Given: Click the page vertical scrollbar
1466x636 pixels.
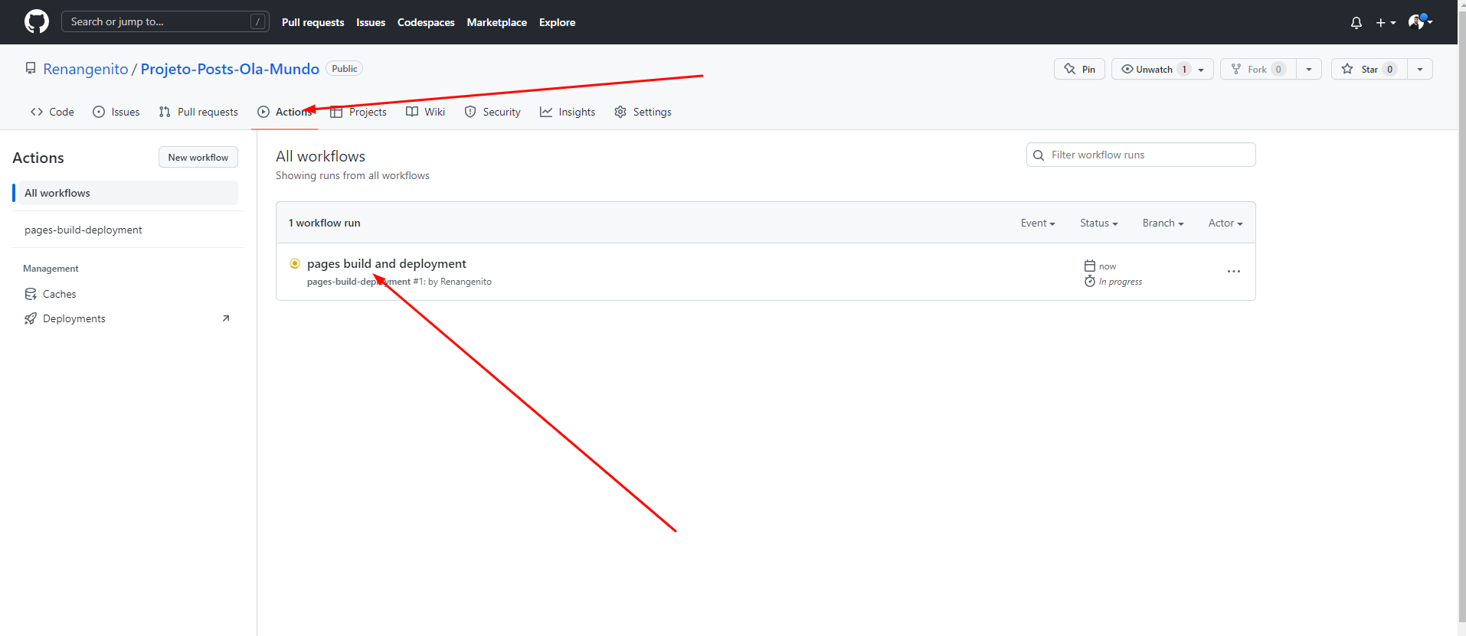Looking at the screenshot, I should [1461, 318].
